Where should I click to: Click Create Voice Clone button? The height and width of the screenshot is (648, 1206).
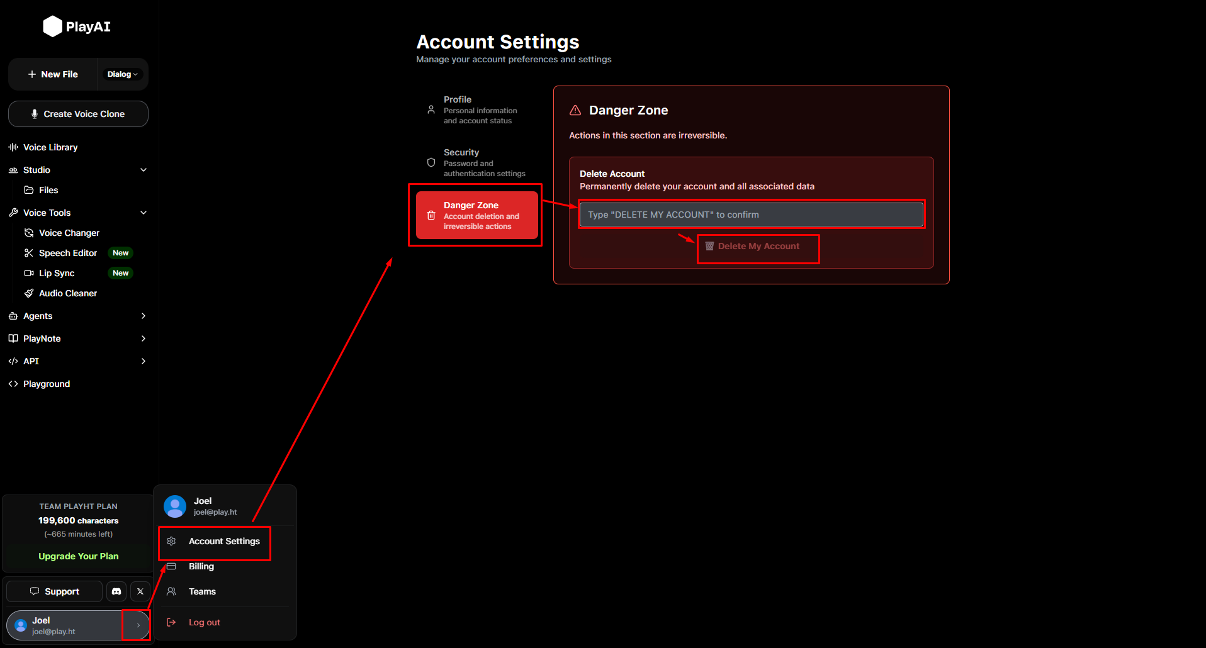coord(78,114)
